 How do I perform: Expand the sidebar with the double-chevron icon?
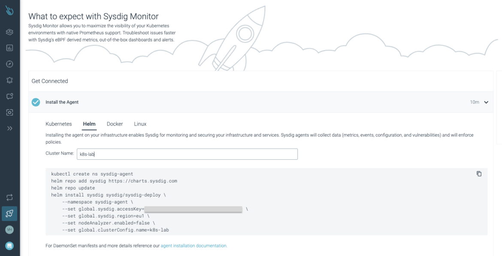click(x=9, y=128)
